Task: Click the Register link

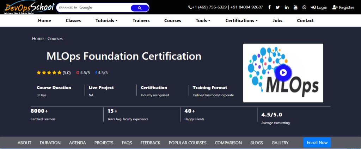Action: (x=343, y=7)
